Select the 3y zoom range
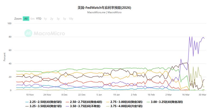The height and width of the screenshot is (112, 213). coord(58,19)
